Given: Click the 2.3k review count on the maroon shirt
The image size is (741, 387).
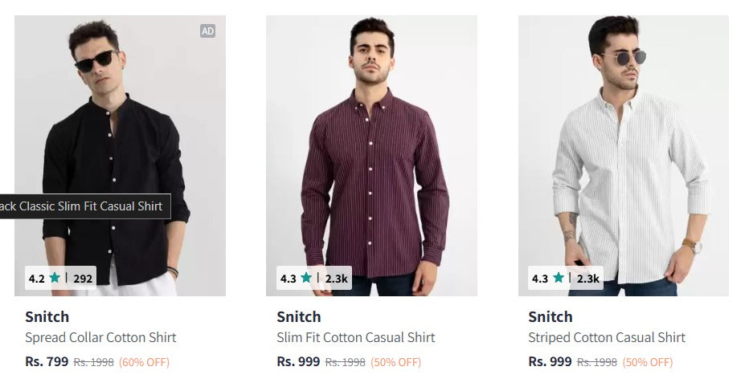Looking at the screenshot, I should click(336, 279).
